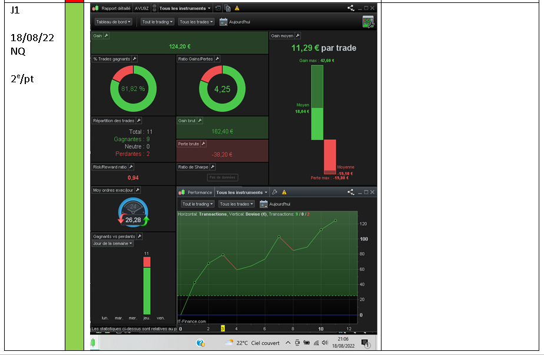Click the 162,40 € gross gain value
This screenshot has height=355, width=544.
coord(223,131)
